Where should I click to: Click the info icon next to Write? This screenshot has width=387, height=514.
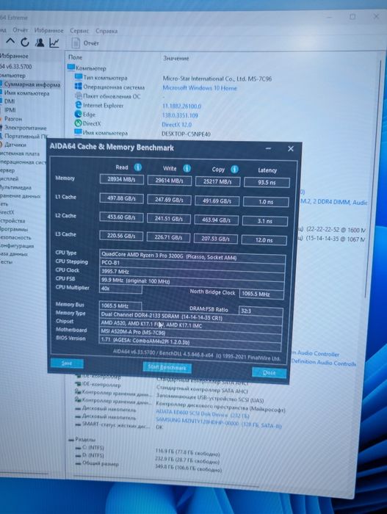(187, 168)
